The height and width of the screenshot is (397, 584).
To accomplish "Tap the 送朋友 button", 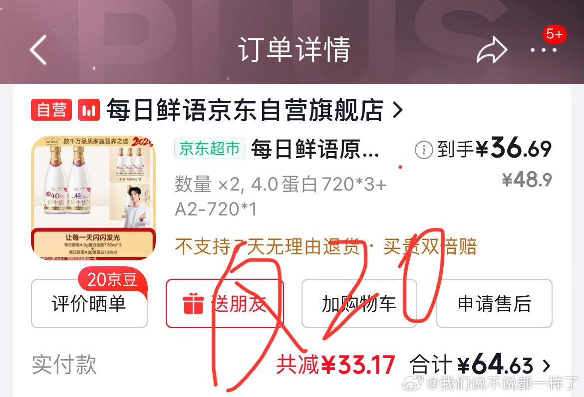I will [x=225, y=304].
